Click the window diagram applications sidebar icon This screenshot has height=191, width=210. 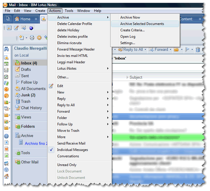6,109
